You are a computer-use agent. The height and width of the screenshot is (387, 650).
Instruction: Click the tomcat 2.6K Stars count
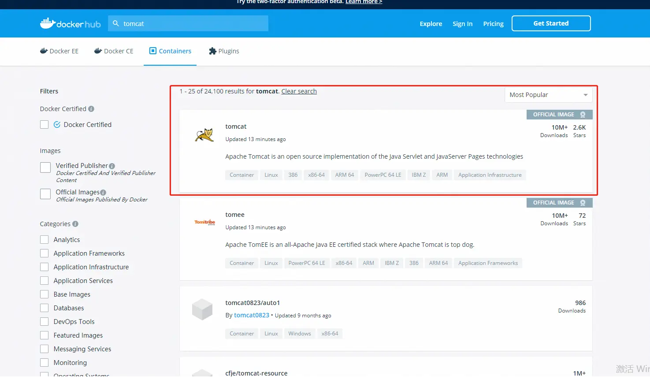click(x=579, y=131)
